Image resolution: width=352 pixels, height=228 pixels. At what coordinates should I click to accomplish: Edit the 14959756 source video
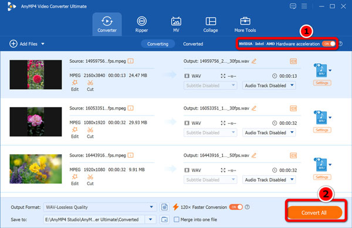75,86
